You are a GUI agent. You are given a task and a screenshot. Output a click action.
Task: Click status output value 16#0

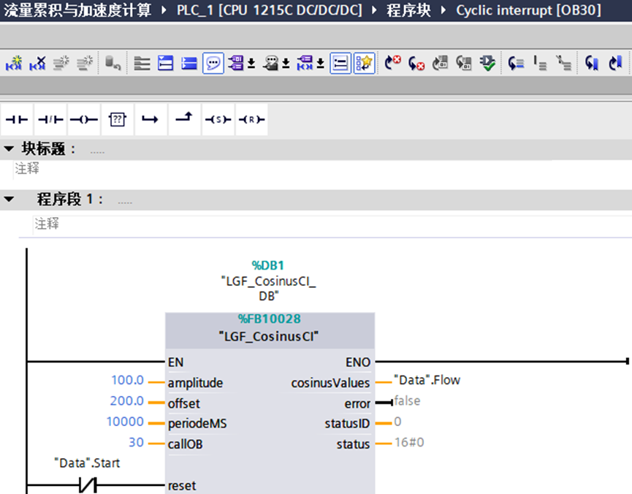(x=409, y=442)
